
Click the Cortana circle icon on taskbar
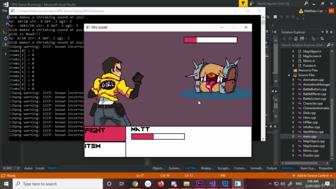(x=109, y=184)
